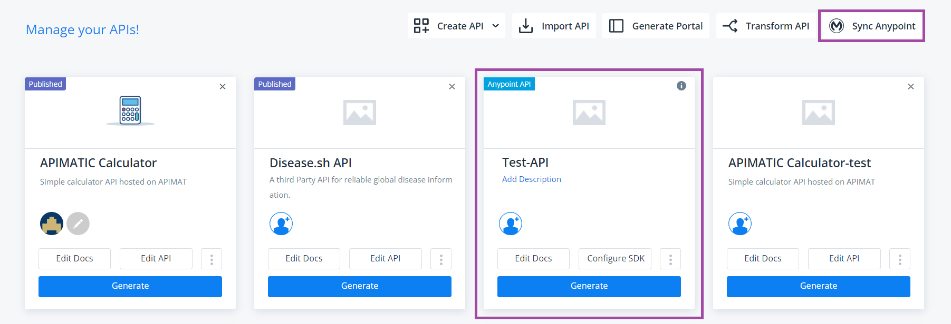The image size is (951, 324).
Task: Click the calculator image on APIMATIC Calculator
Action: [x=130, y=110]
